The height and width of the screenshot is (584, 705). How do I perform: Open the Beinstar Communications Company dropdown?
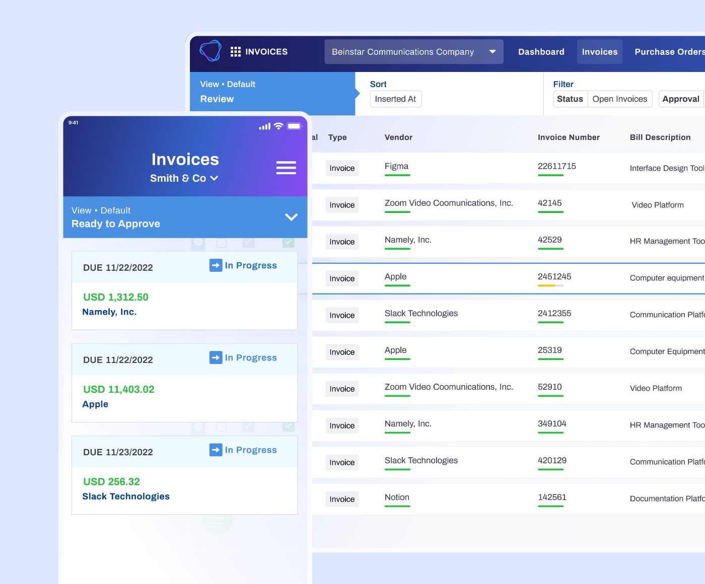click(414, 52)
